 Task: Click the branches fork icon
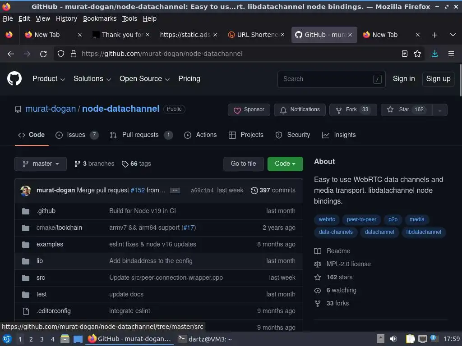78,164
